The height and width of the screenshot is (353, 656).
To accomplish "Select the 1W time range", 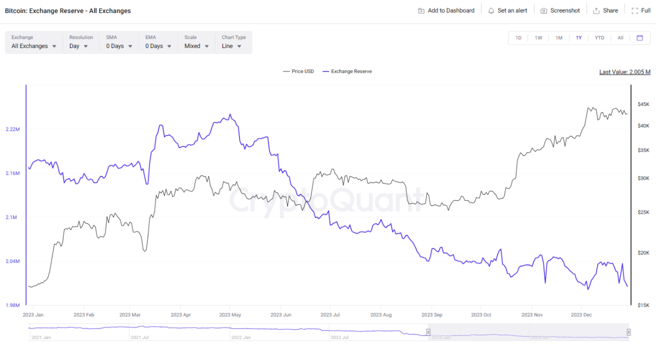I will [x=538, y=38].
